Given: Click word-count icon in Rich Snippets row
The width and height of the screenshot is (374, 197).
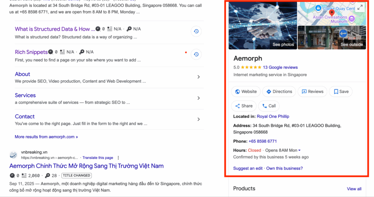Looking at the screenshot, I should point(62,52).
